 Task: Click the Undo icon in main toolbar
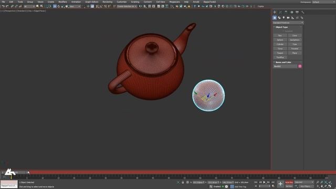tap(3, 6)
